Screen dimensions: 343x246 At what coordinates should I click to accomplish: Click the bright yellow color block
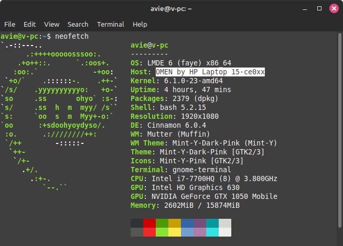coord(175,232)
